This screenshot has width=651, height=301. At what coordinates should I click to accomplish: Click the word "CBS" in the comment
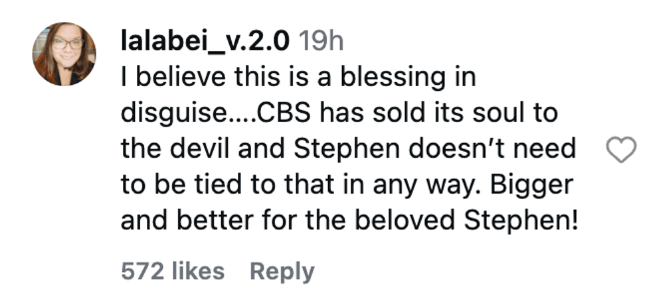pos(285,113)
